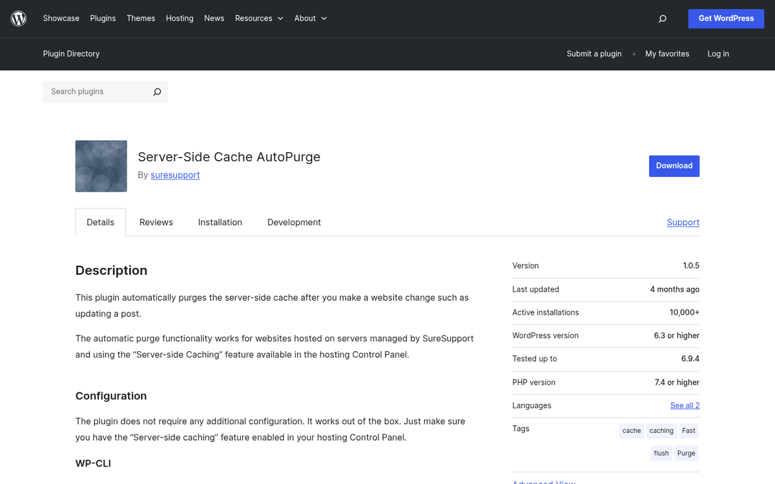This screenshot has width=775, height=484.
Task: Visit the Support link
Action: point(683,222)
